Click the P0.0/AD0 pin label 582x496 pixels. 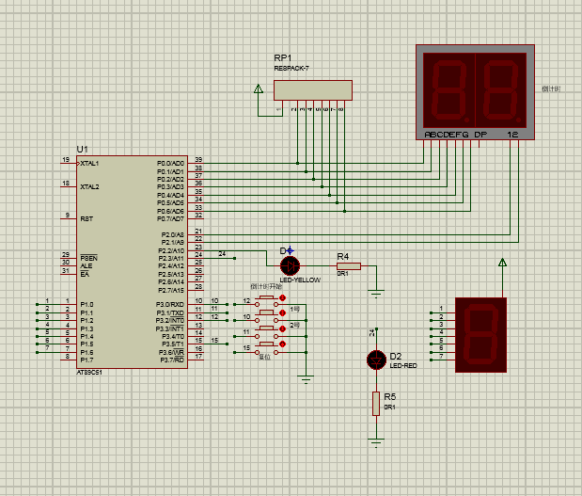coord(170,164)
